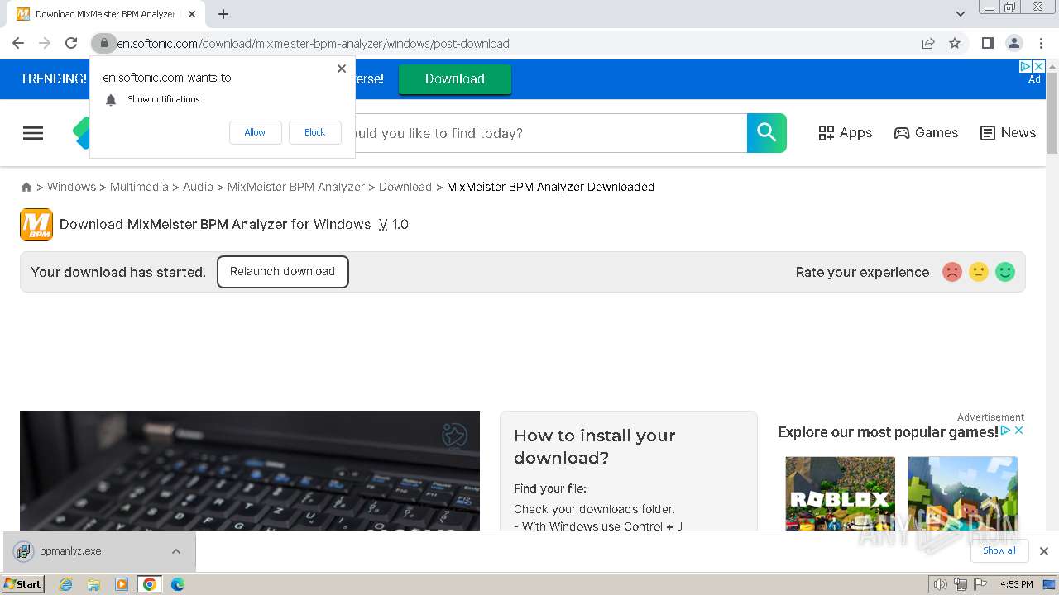Launch Internet Explorer from the taskbar

click(66, 584)
